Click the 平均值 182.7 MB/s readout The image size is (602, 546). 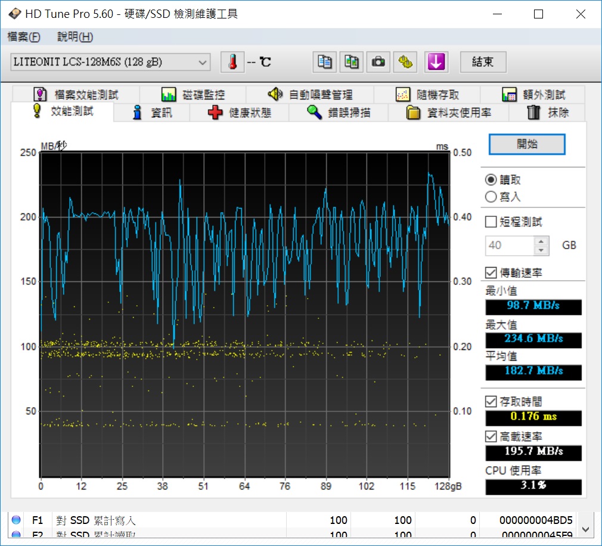tap(533, 372)
